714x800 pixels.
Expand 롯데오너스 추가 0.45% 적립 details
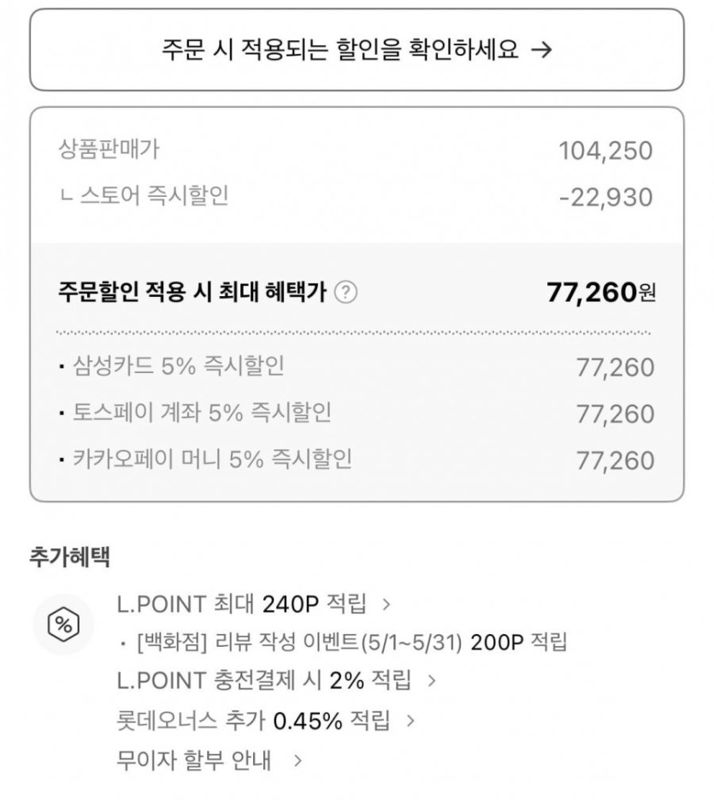[x=253, y=720]
